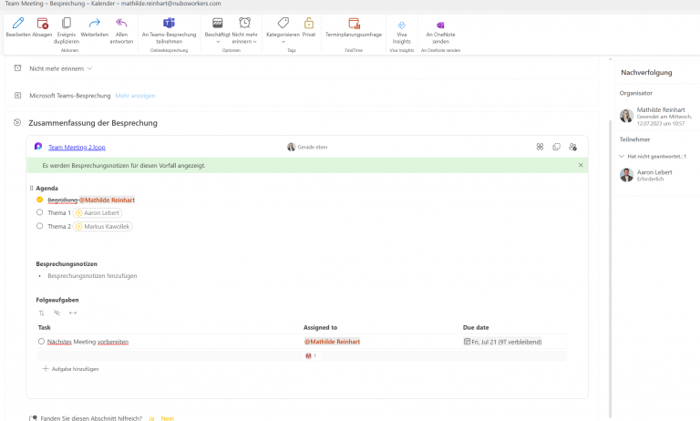Screen dimensions: 700x421
Task: Dismiss the green notification banner
Action: tap(581, 165)
